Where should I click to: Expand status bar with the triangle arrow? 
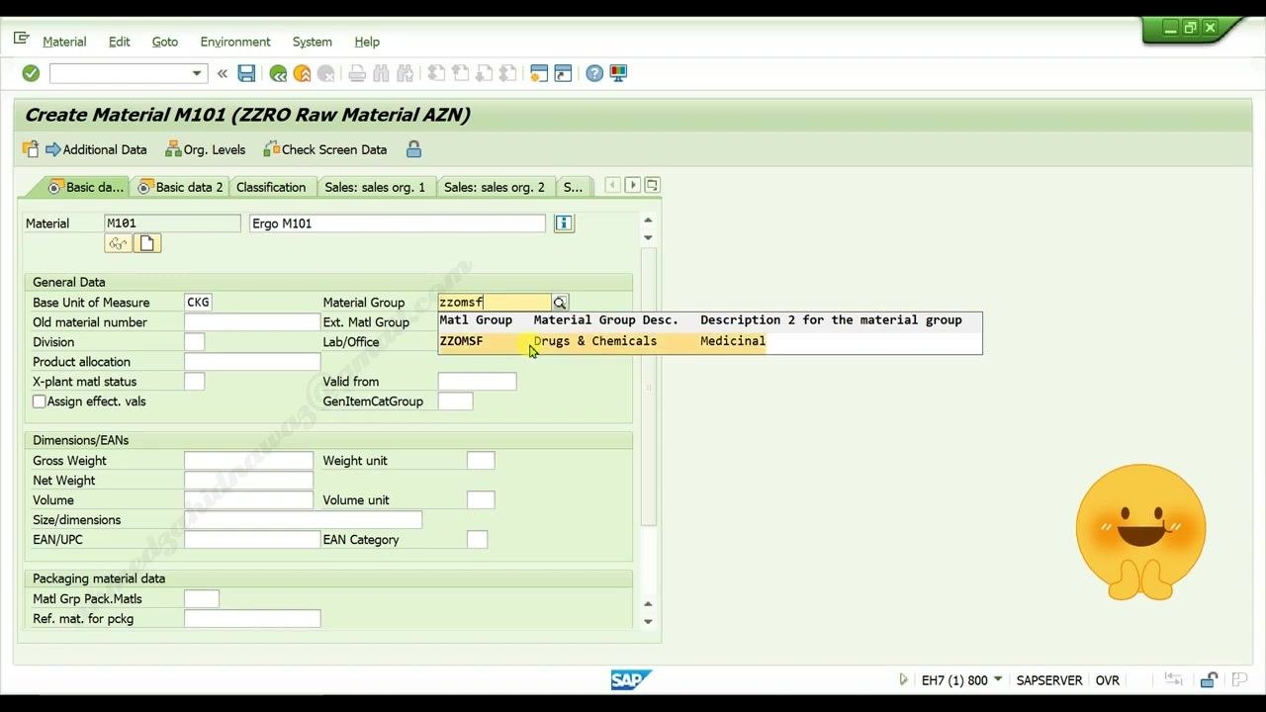click(x=903, y=680)
